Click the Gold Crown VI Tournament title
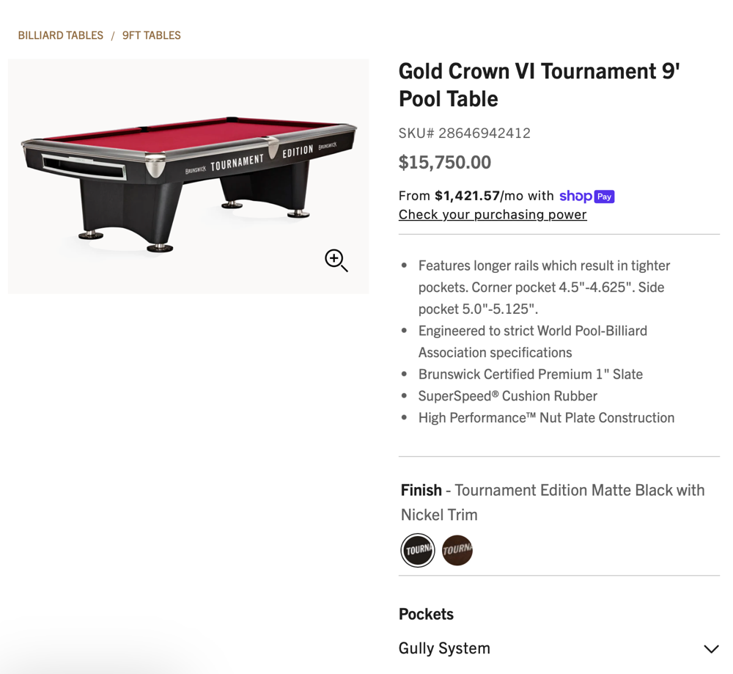733x674 pixels. tap(539, 84)
